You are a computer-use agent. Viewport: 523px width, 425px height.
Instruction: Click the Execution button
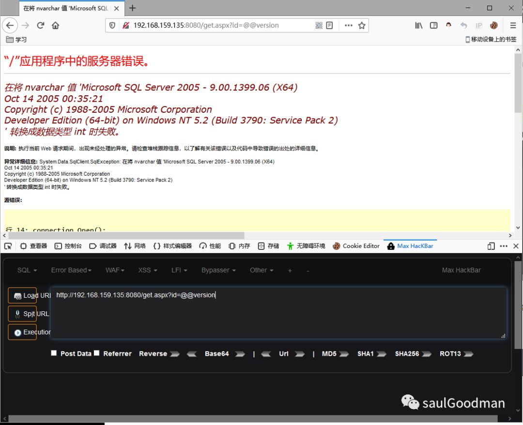tap(22, 332)
